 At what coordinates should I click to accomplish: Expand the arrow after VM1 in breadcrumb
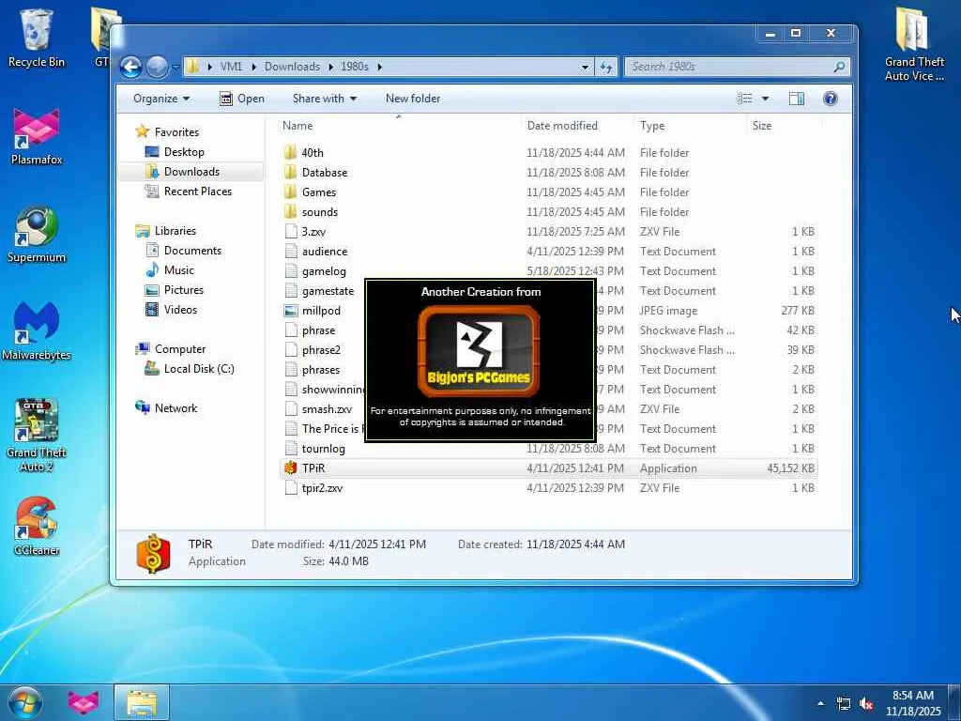[253, 67]
